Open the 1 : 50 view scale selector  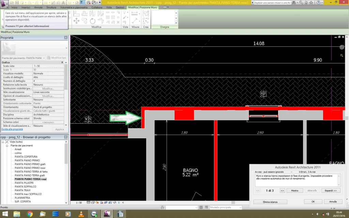click(x=79, y=203)
